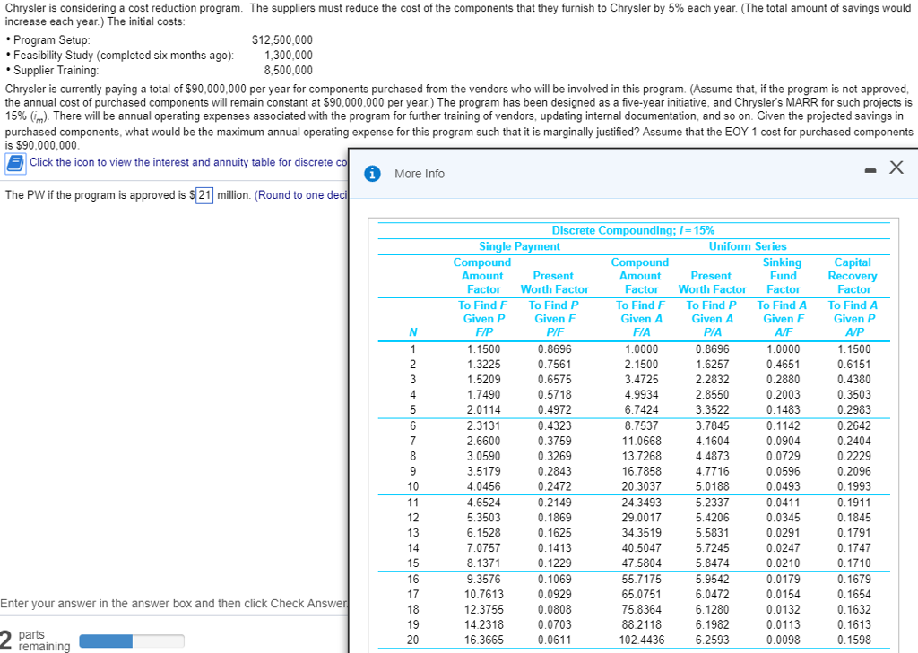Click the F/P value 2.0114
The width and height of the screenshot is (918, 653).
(x=483, y=409)
